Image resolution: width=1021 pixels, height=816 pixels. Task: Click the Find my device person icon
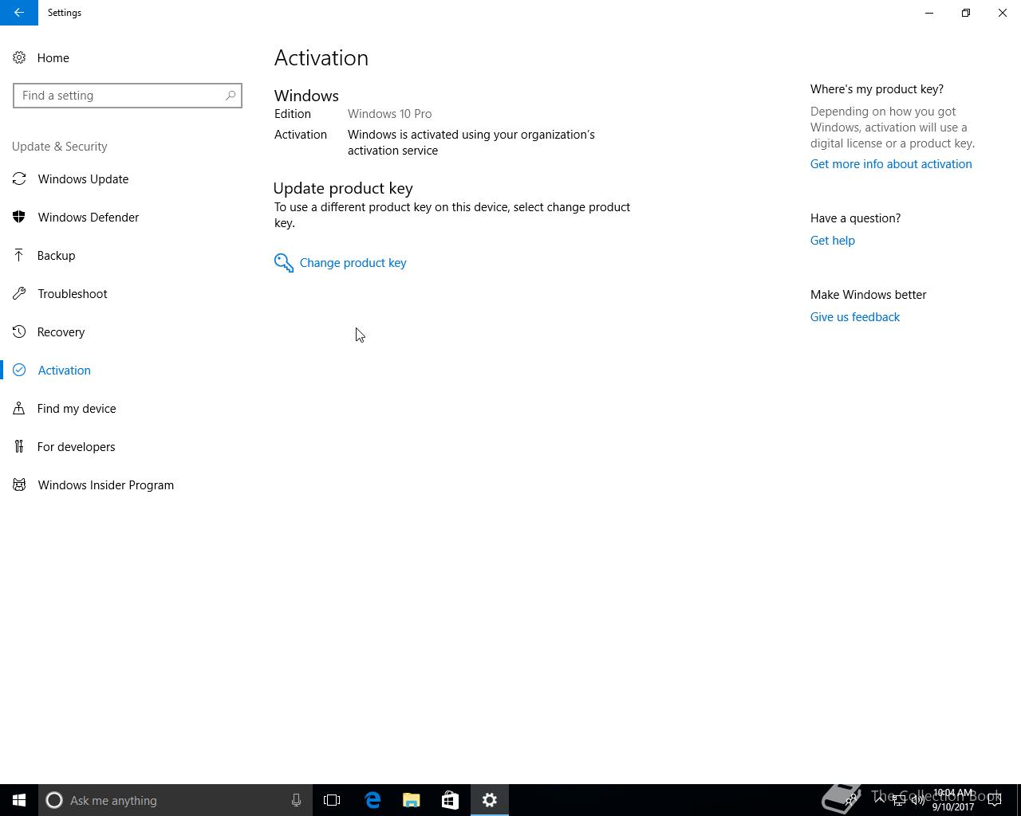[19, 409]
